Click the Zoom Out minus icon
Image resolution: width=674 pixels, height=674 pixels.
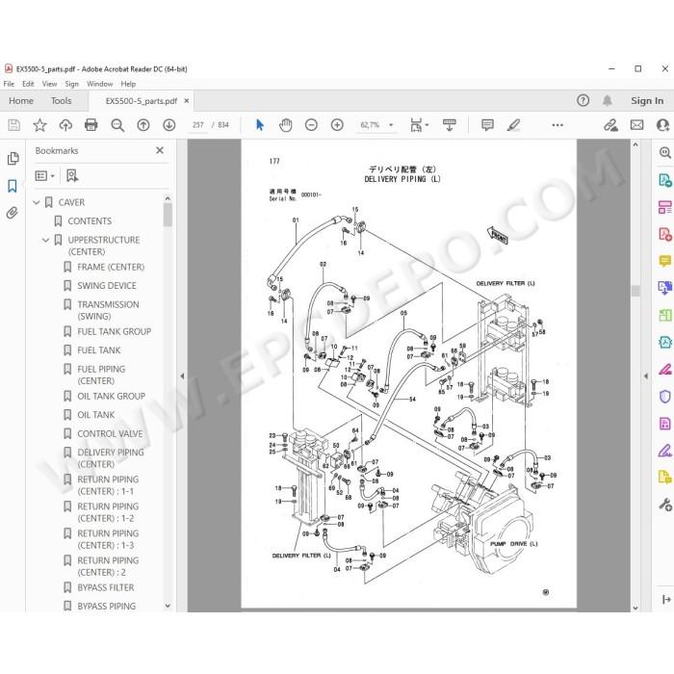click(311, 125)
